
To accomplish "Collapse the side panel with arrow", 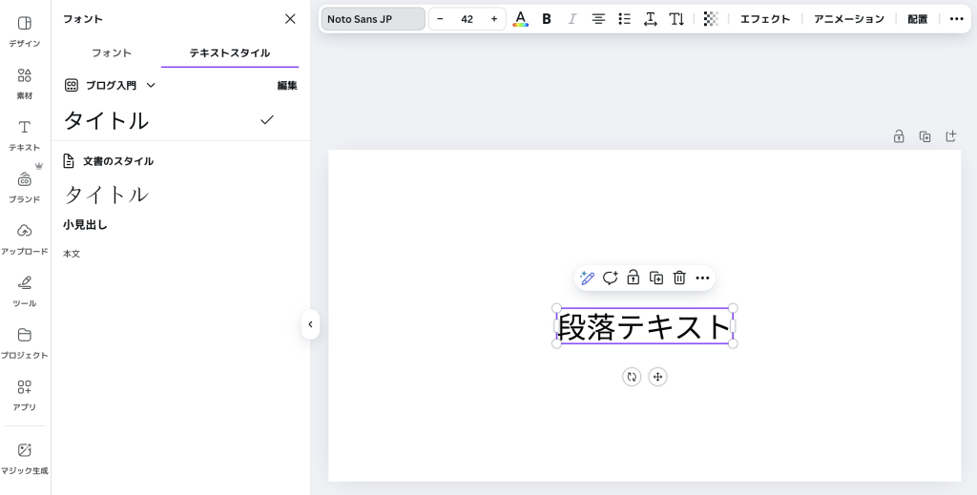I will (310, 324).
